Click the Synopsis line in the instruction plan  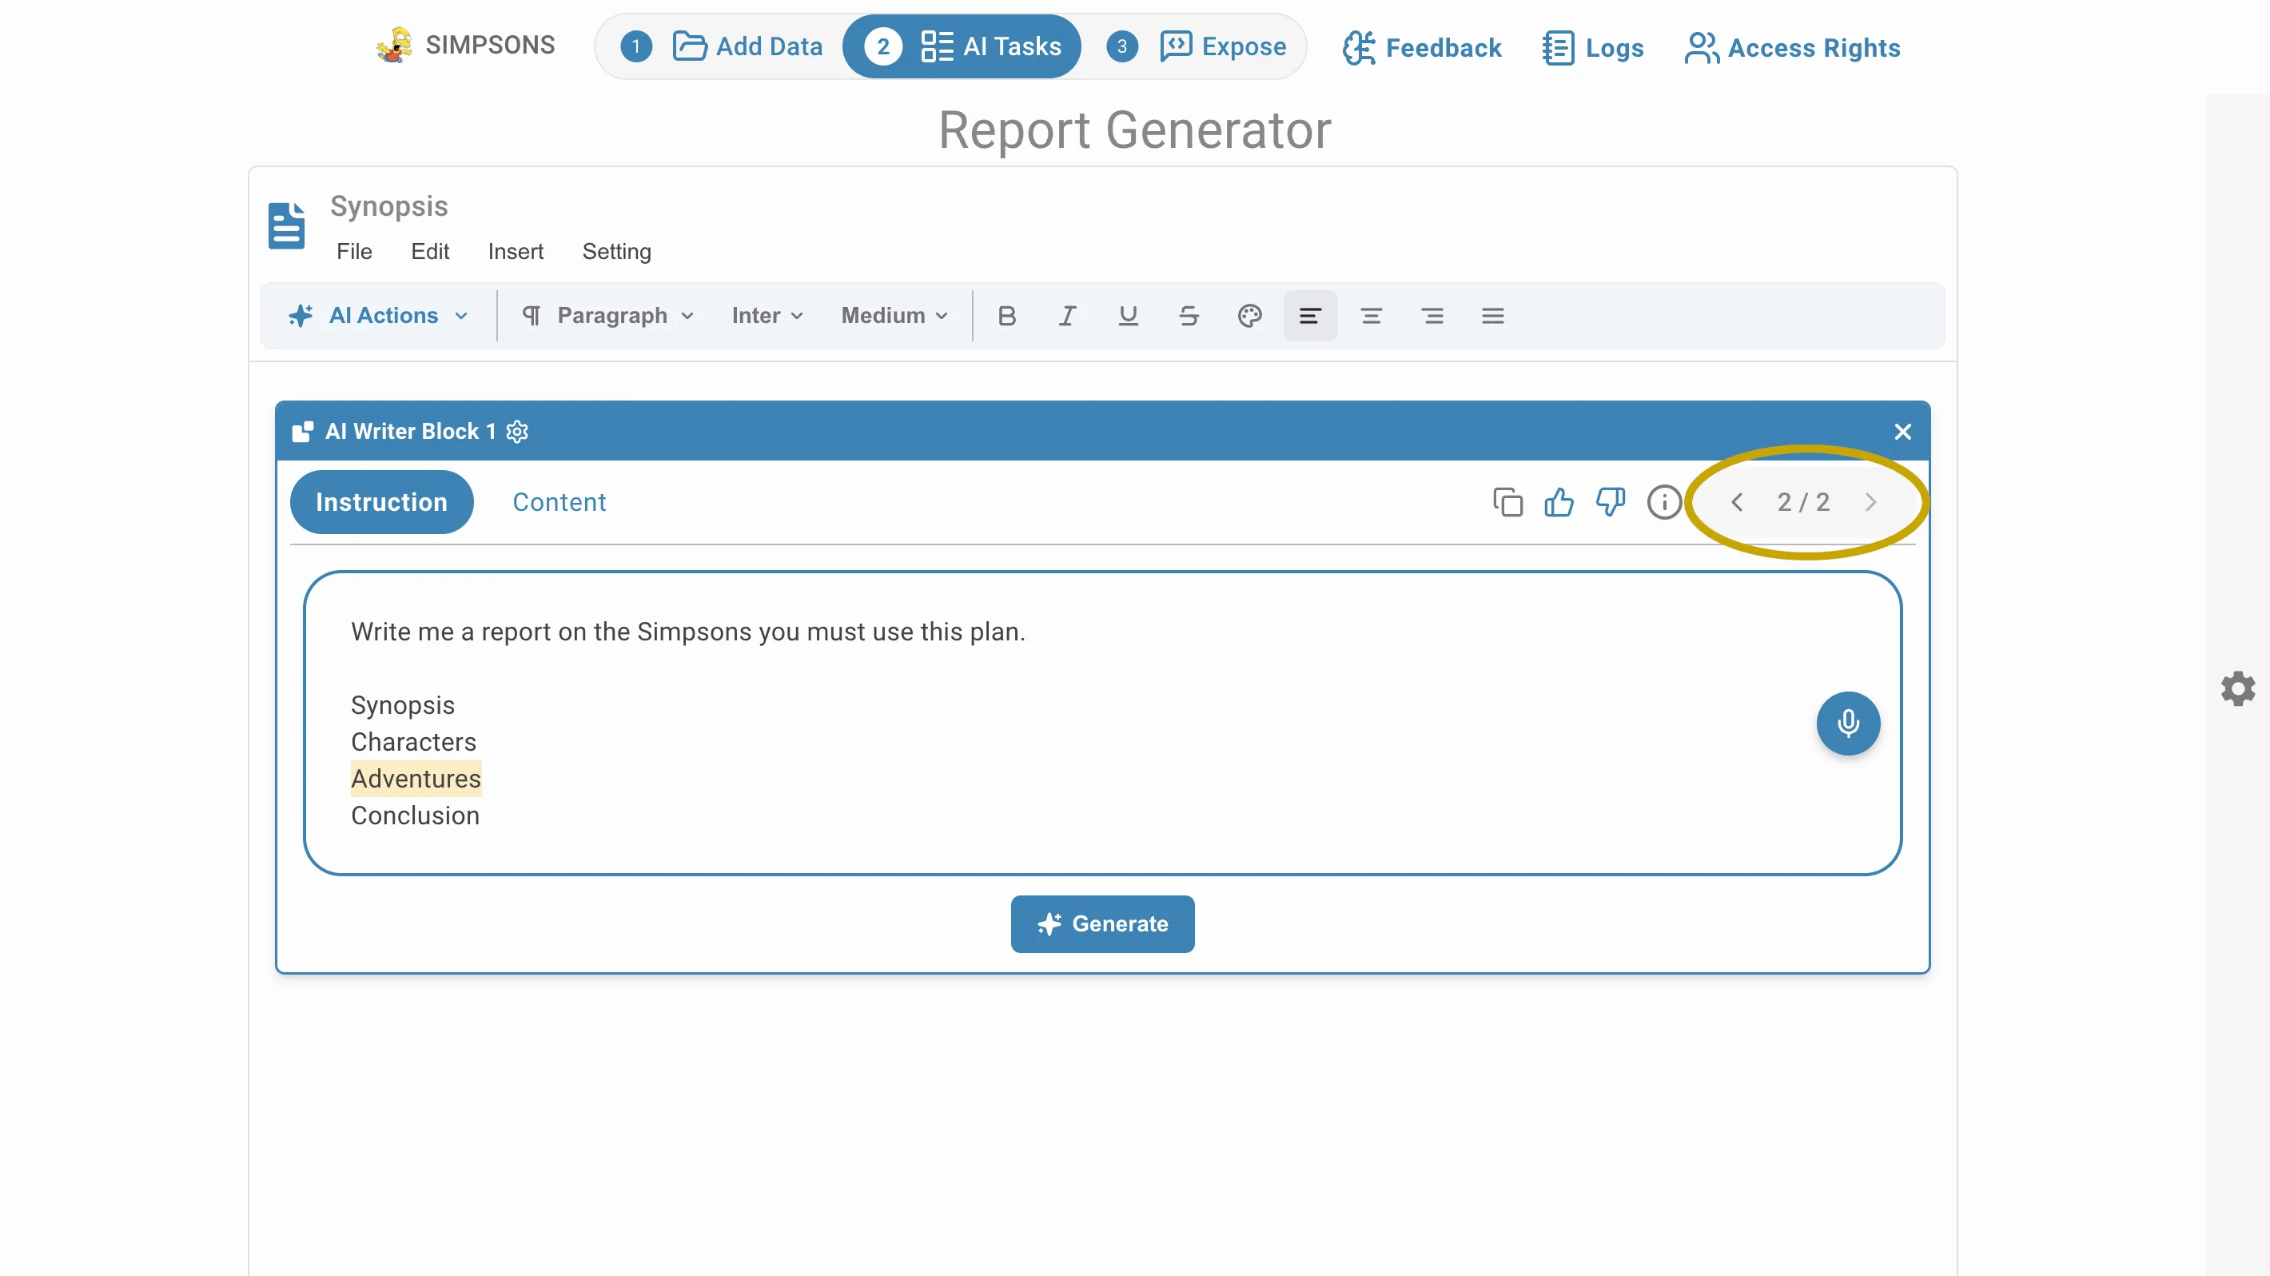point(403,705)
